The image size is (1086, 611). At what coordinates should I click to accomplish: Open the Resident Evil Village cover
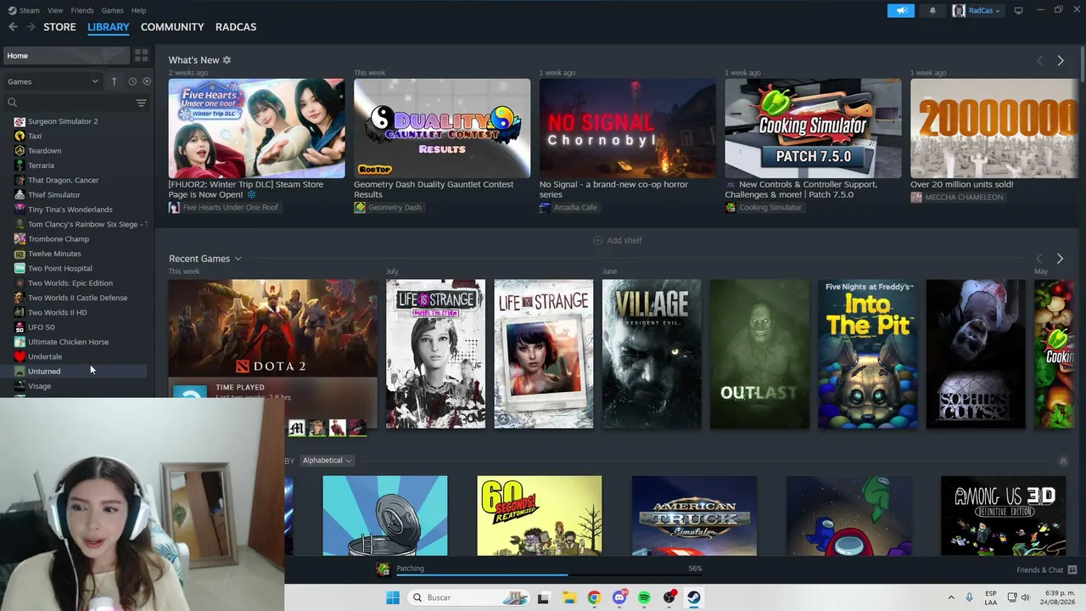(652, 354)
